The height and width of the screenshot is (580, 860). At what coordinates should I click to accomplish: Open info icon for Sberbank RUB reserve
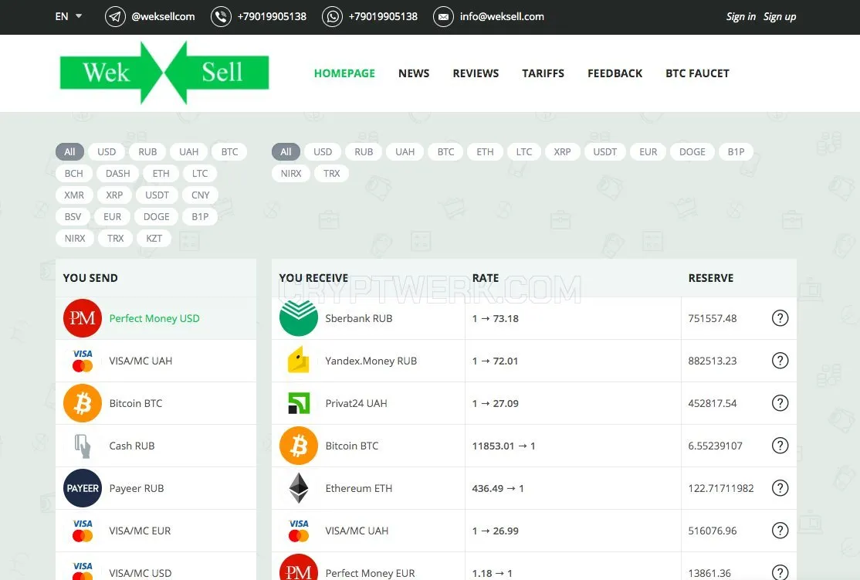[780, 318]
